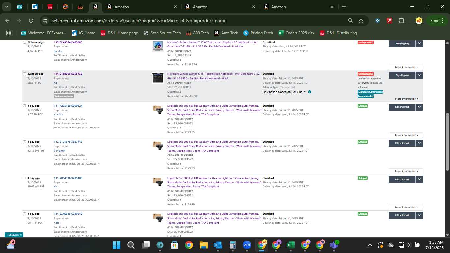Open Pricing Fetch bookmark

pyautogui.click(x=258, y=33)
